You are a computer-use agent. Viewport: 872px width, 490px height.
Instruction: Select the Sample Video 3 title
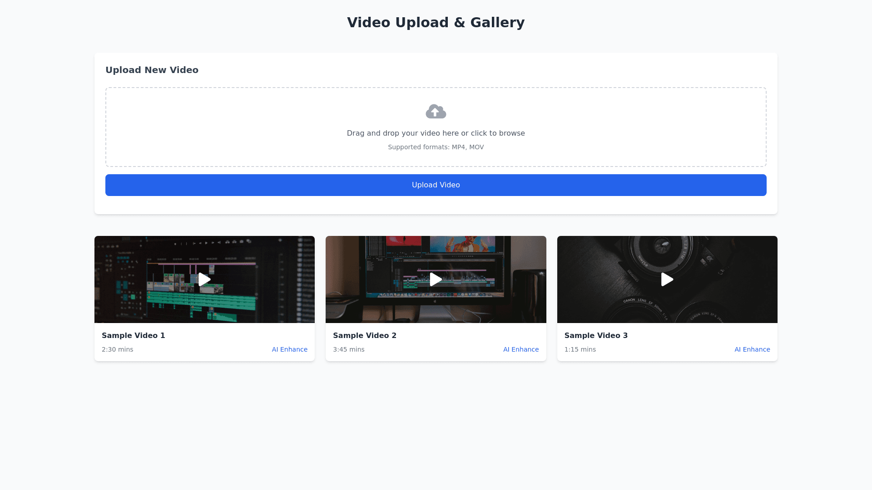click(x=595, y=336)
